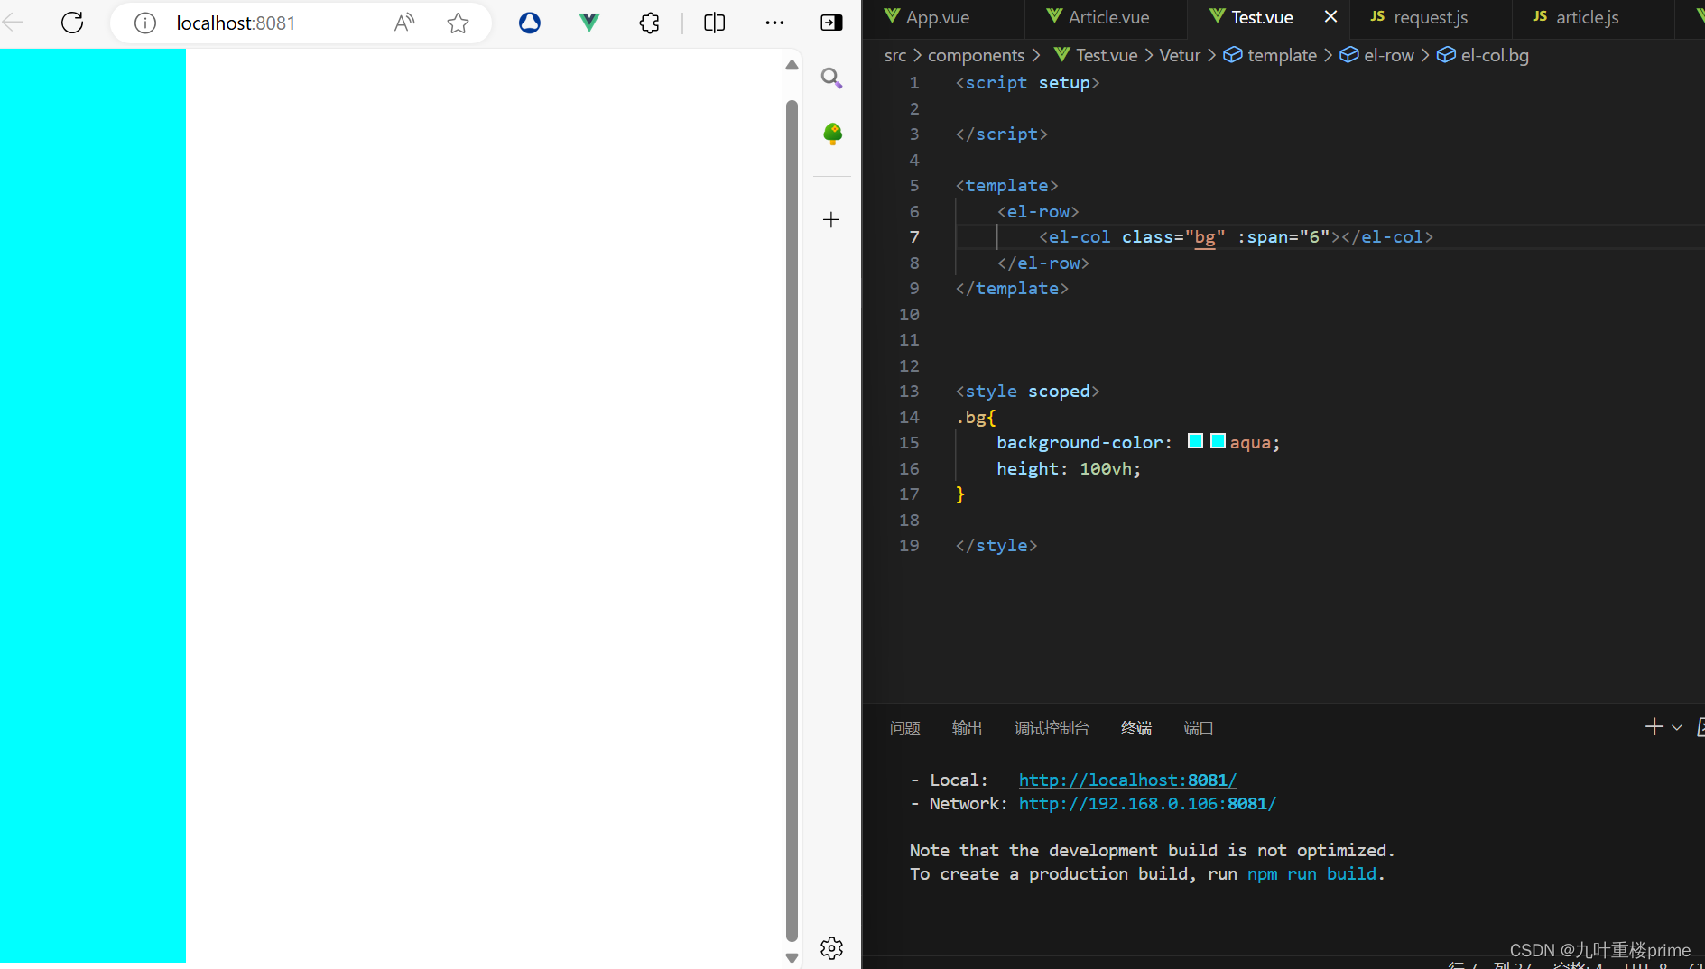This screenshot has height=969, width=1705.
Task: Toggle the browser split screen view
Action: (714, 23)
